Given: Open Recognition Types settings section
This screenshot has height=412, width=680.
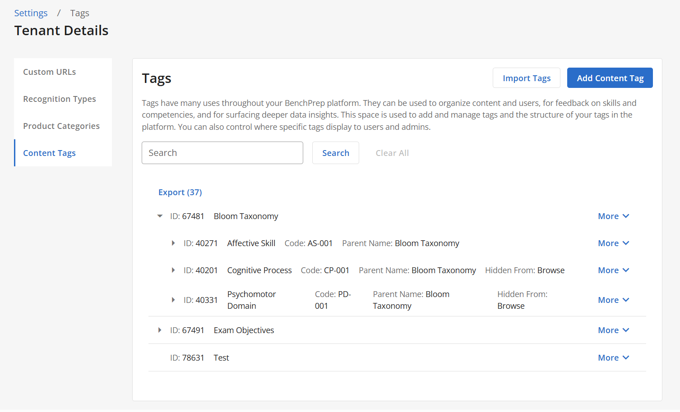Looking at the screenshot, I should (x=63, y=99).
